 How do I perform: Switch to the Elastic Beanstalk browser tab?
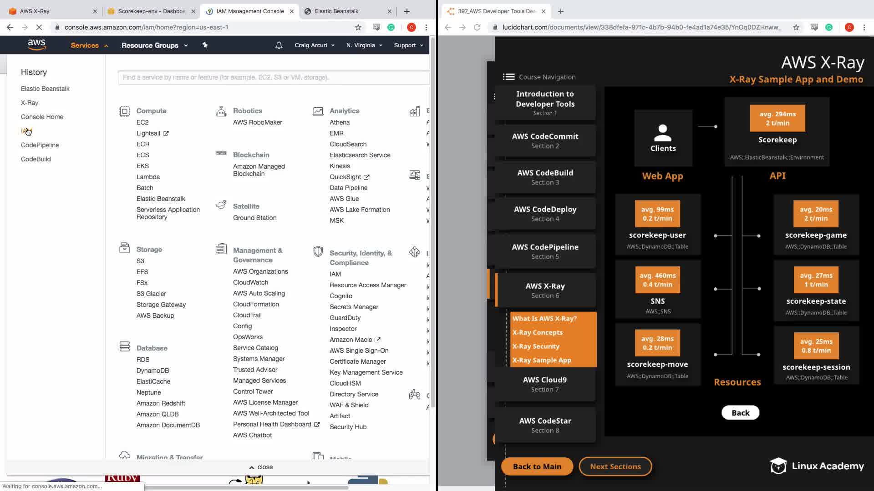(336, 11)
